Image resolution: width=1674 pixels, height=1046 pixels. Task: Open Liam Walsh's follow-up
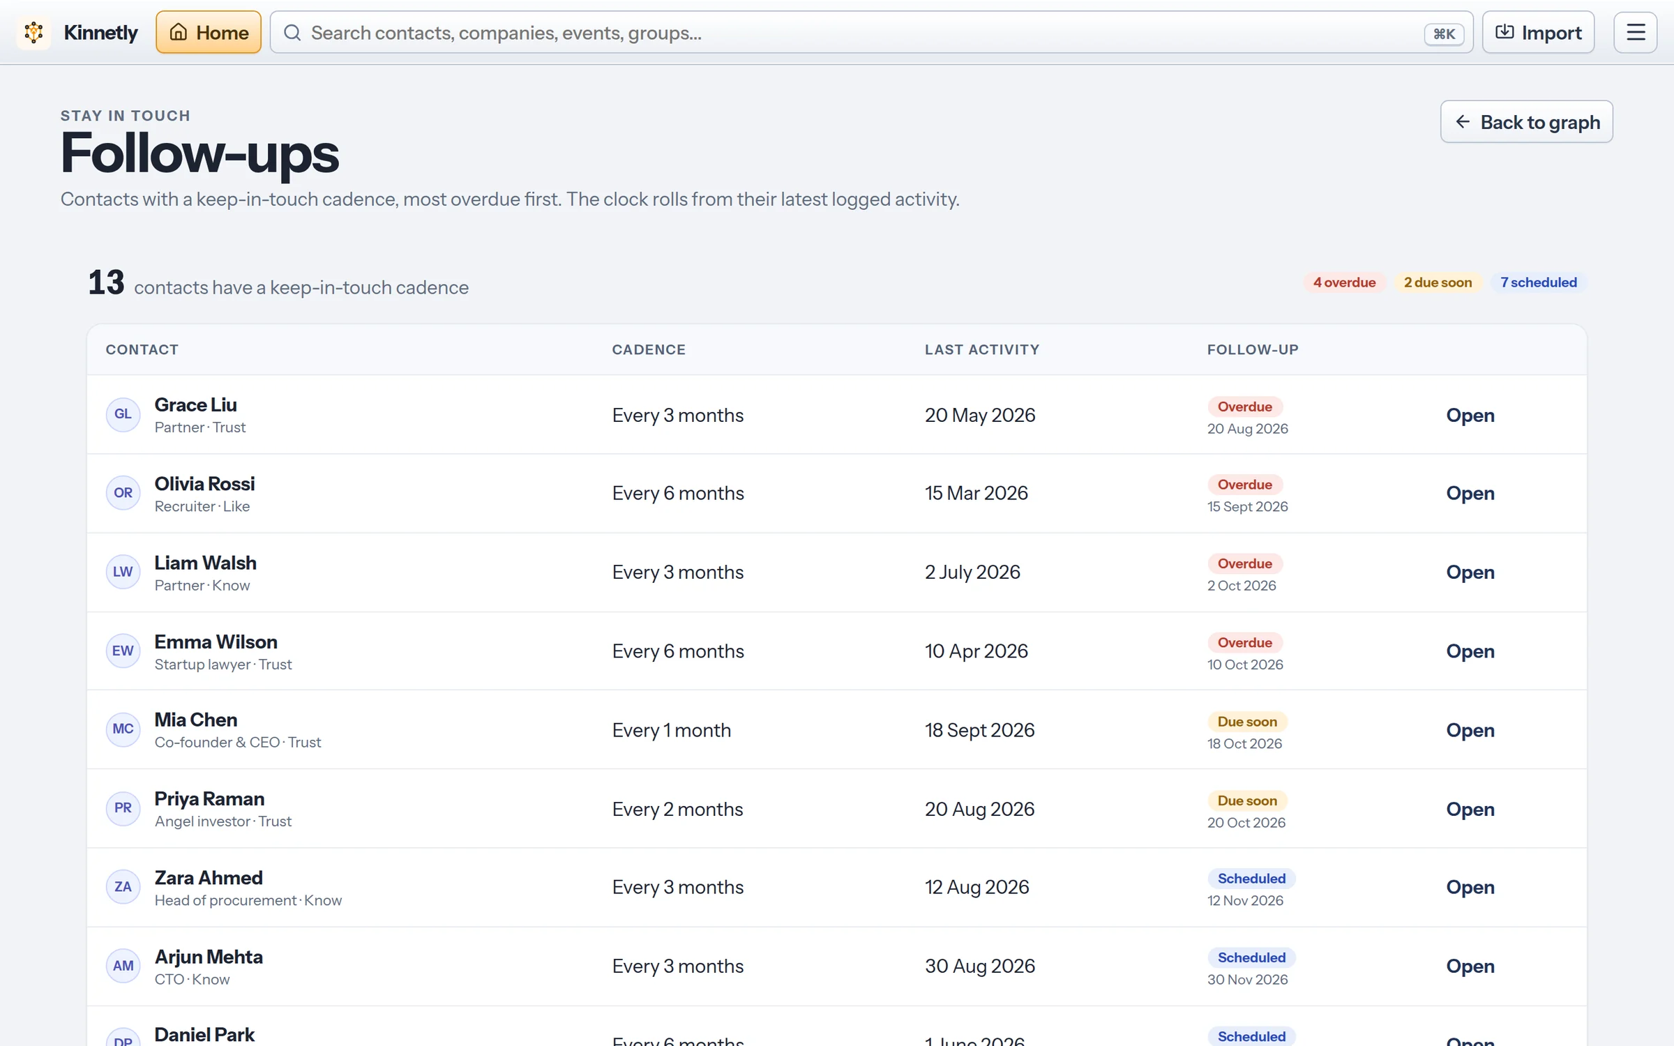tap(1470, 572)
